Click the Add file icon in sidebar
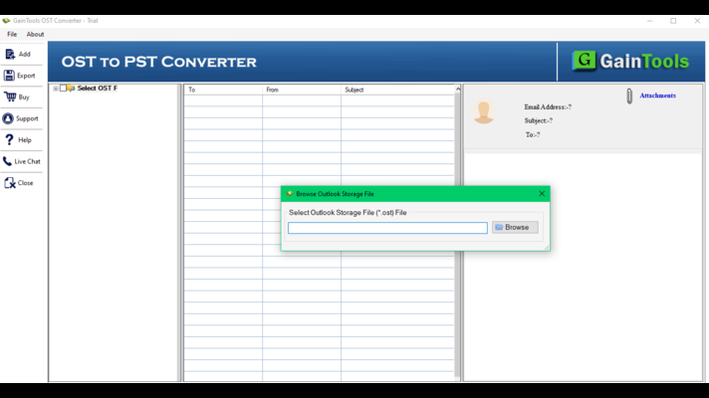 tap(10, 54)
